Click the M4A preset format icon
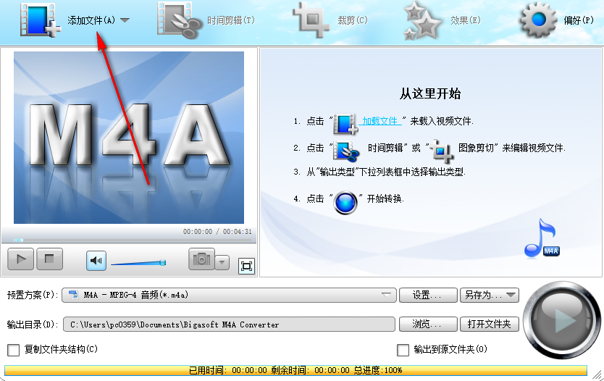 click(73, 295)
